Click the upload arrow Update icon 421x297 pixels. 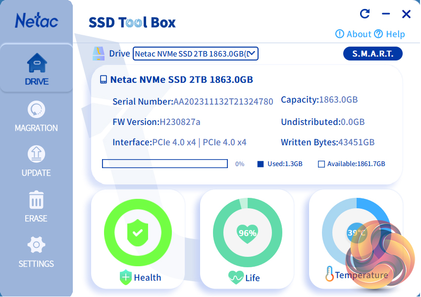click(36, 154)
